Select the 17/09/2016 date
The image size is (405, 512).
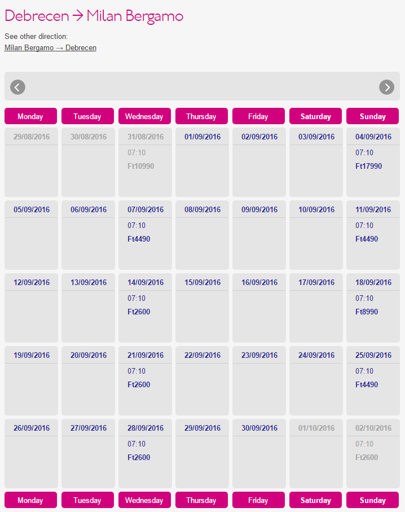(x=316, y=282)
